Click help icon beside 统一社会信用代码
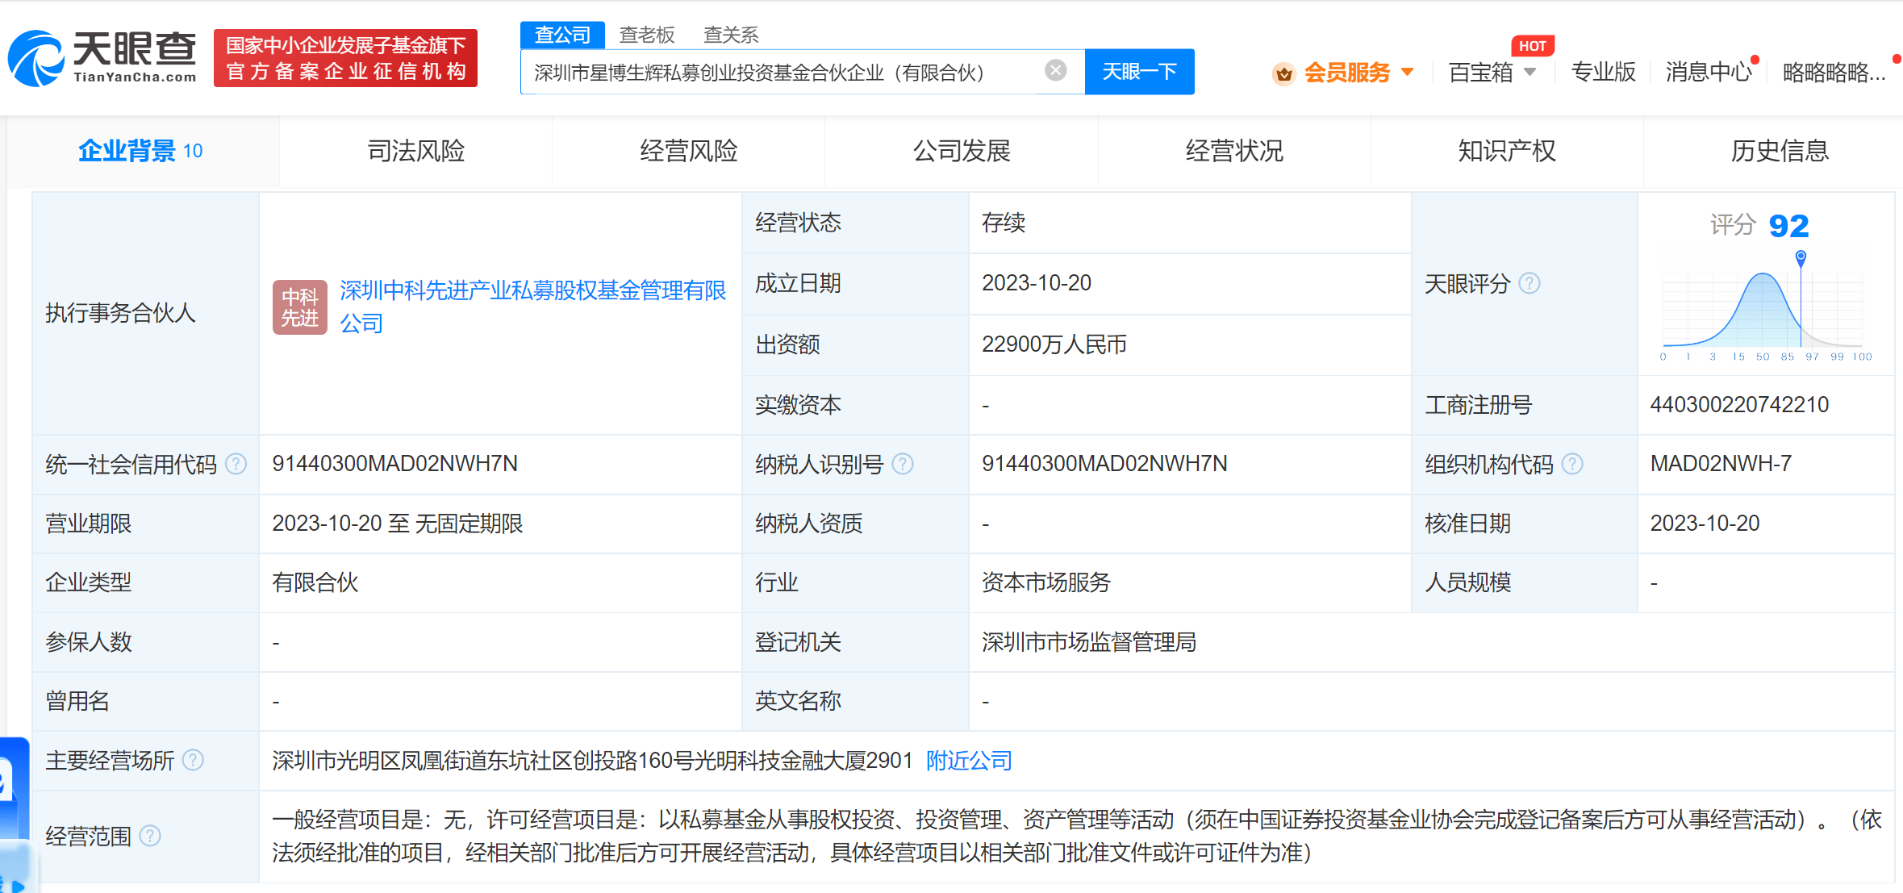This screenshot has height=893, width=1903. pyautogui.click(x=236, y=464)
